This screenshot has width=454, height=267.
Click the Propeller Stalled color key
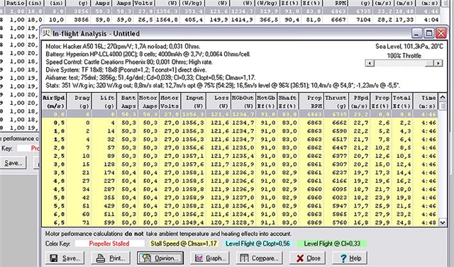pyautogui.click(x=109, y=244)
